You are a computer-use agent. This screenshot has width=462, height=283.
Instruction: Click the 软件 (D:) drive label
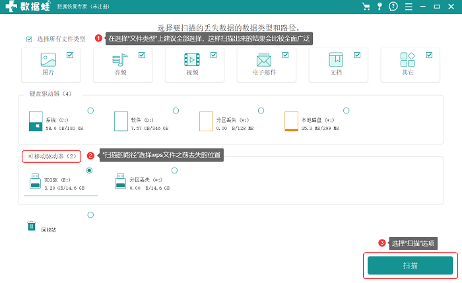click(x=143, y=120)
